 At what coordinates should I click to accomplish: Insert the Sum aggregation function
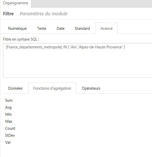[9, 100]
